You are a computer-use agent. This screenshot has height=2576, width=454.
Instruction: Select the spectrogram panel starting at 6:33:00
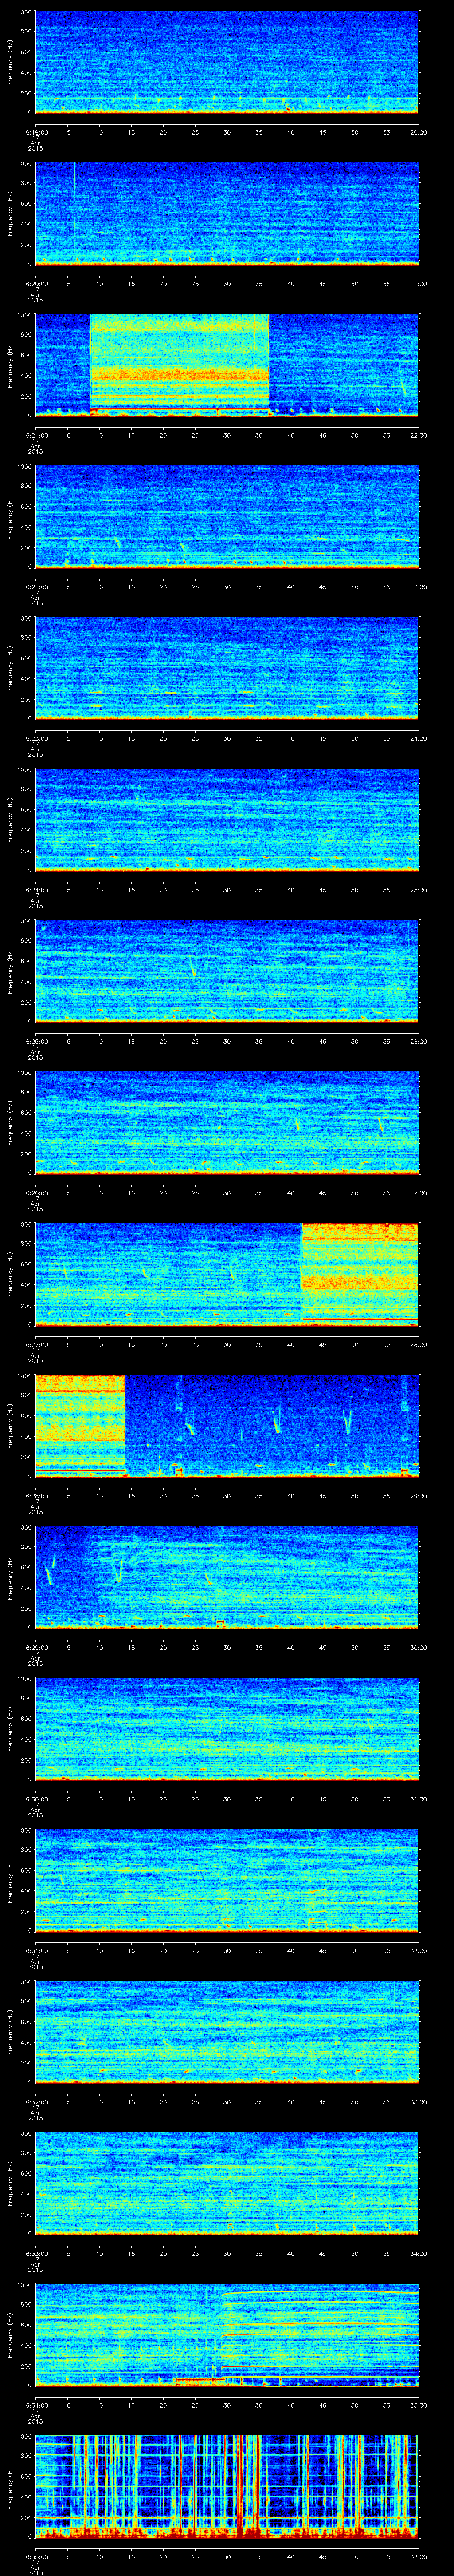point(227,2183)
